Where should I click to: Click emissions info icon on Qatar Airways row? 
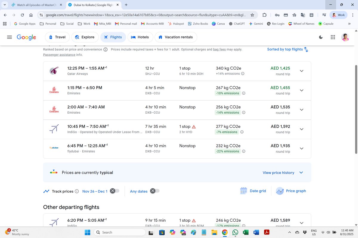click(x=243, y=74)
